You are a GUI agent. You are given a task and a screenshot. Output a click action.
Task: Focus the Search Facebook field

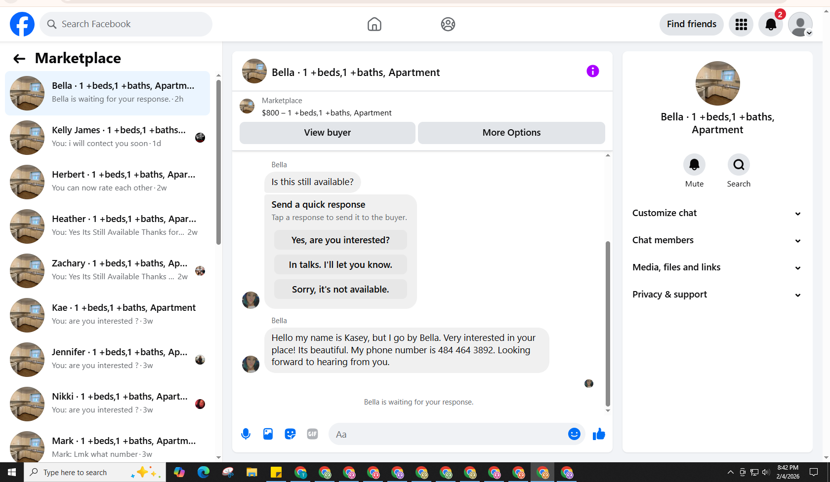pos(126,24)
